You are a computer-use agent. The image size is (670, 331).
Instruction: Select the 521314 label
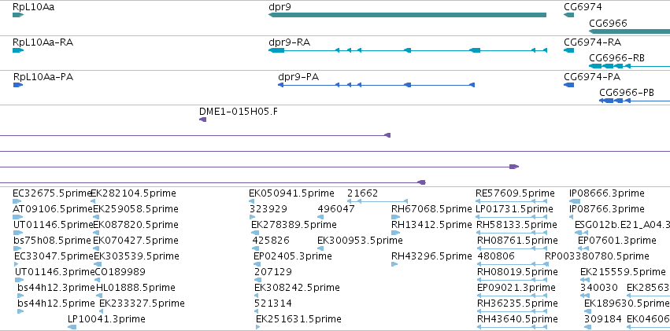tap(273, 303)
